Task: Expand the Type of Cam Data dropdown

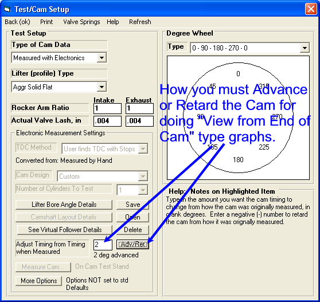Action: (x=102, y=58)
